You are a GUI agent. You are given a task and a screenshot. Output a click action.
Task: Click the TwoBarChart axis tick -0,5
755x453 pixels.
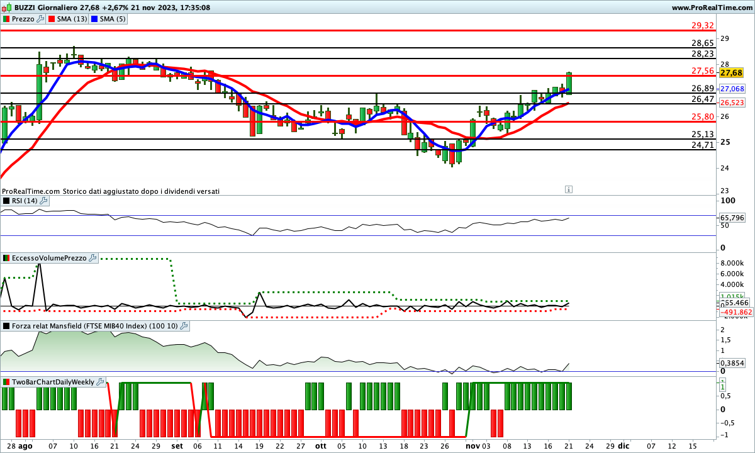pos(727,422)
